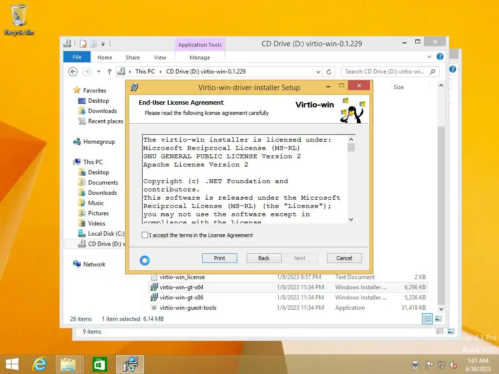Viewport: 499px width, 374px height.
Task: Open Customize Quick Access Toolbar dropdown
Action: tap(103, 44)
